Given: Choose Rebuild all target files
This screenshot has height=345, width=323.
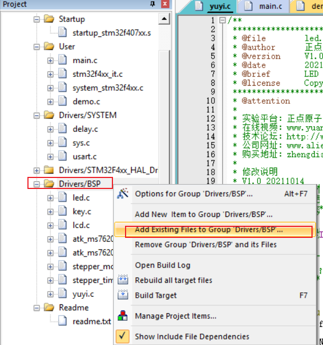Looking at the screenshot, I should (x=215, y=280).
